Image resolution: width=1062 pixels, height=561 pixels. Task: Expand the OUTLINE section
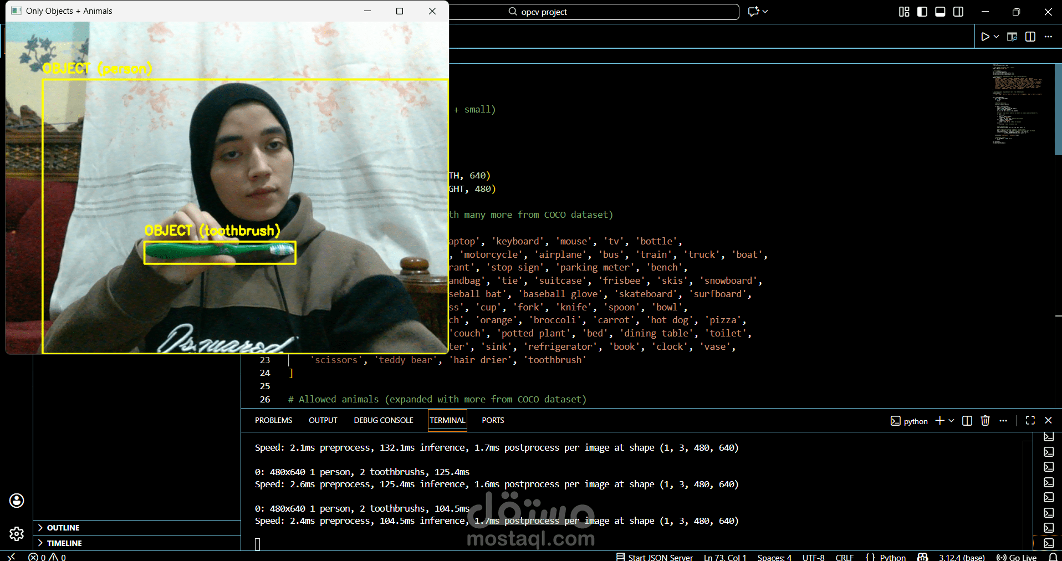pyautogui.click(x=137, y=528)
